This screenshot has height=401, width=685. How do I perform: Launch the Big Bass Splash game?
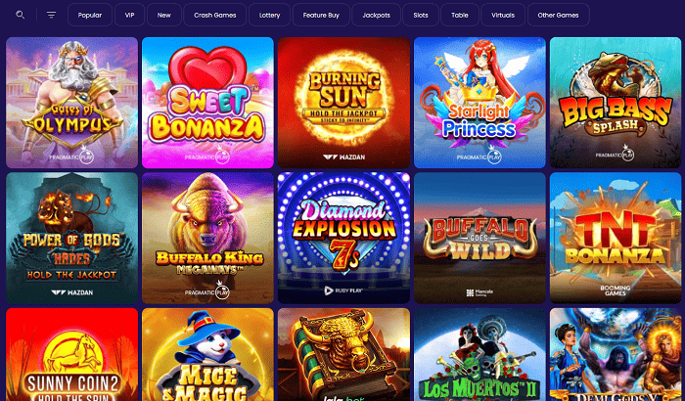(x=616, y=103)
